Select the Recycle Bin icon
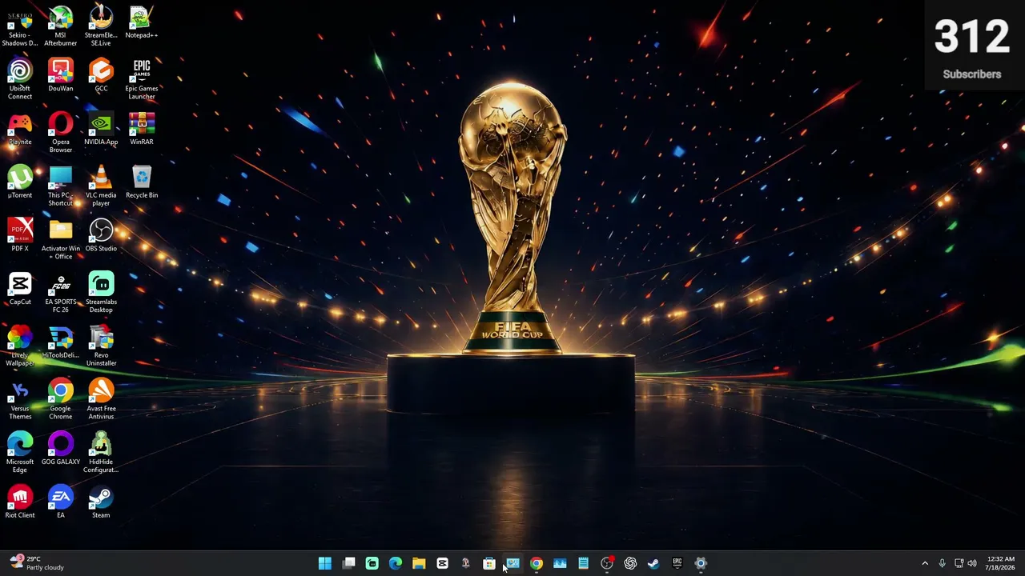Viewport: 1025px width, 576px height. pos(142,182)
